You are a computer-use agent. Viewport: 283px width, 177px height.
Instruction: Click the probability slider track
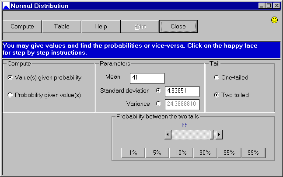click(x=190, y=135)
